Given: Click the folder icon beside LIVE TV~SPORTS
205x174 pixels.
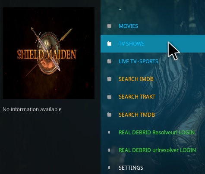Looking at the screenshot, I should click(109, 61).
